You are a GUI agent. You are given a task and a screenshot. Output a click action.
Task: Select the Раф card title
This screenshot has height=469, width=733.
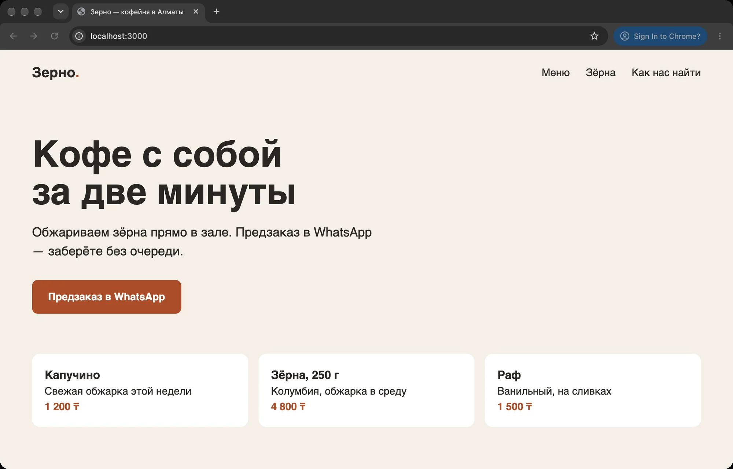pyautogui.click(x=509, y=375)
